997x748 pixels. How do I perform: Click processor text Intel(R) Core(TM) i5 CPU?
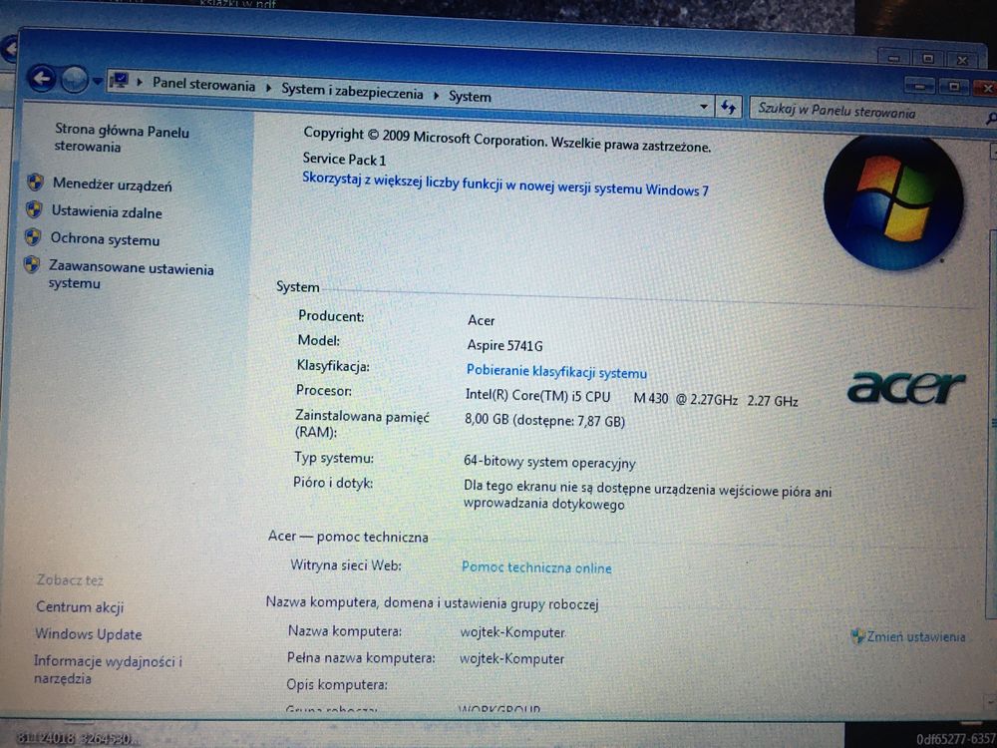[x=538, y=396]
